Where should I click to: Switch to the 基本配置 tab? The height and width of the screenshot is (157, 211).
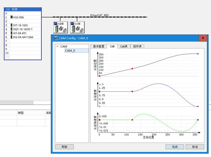point(99,46)
